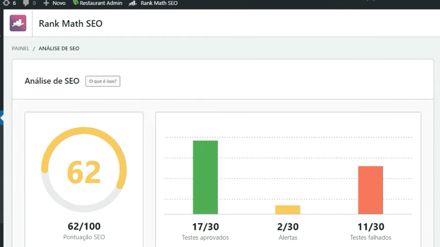The height and width of the screenshot is (247, 440).
Task: Expand the collapsed sidebar using the left-edge arrow
Action: tap(2, 117)
